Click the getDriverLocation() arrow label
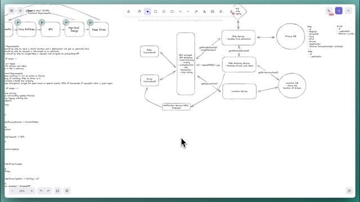The image size is (360, 202). tap(268, 72)
